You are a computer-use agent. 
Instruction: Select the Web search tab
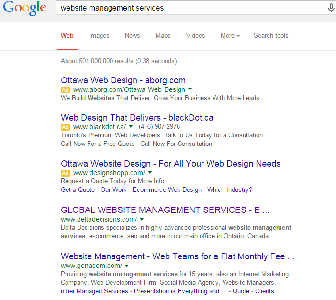pyautogui.click(x=67, y=35)
